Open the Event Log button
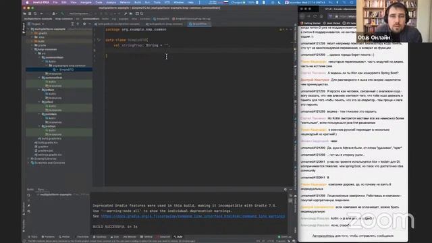The width and height of the screenshot is (432, 243). pyautogui.click(x=285, y=237)
